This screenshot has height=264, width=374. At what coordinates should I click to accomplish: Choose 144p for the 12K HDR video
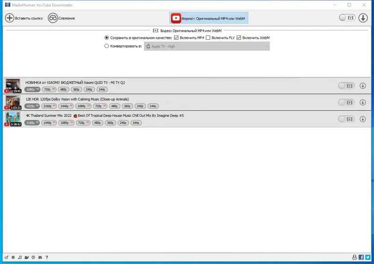coord(153,106)
